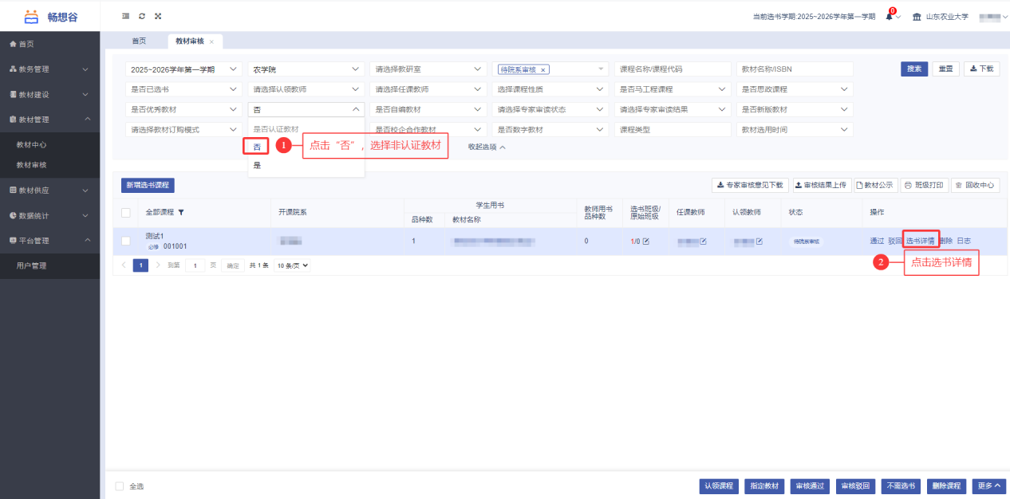Switch to the 首页 tab

tap(139, 41)
